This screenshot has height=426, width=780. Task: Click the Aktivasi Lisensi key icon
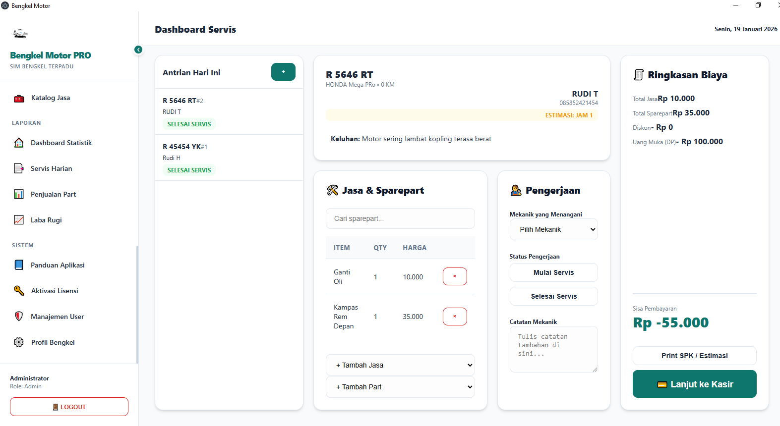click(x=19, y=291)
